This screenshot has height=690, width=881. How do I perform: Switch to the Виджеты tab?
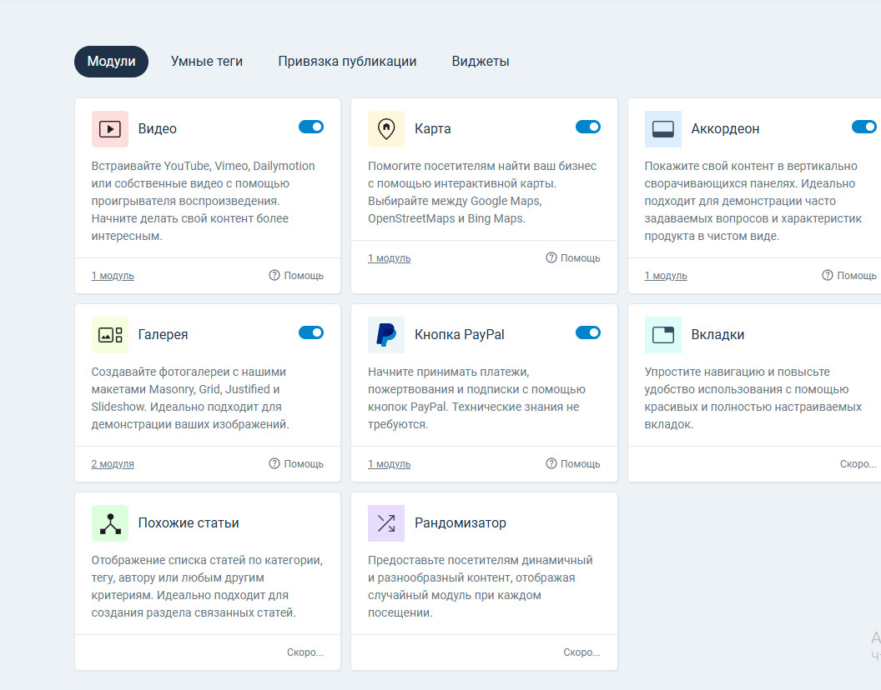coord(481,62)
